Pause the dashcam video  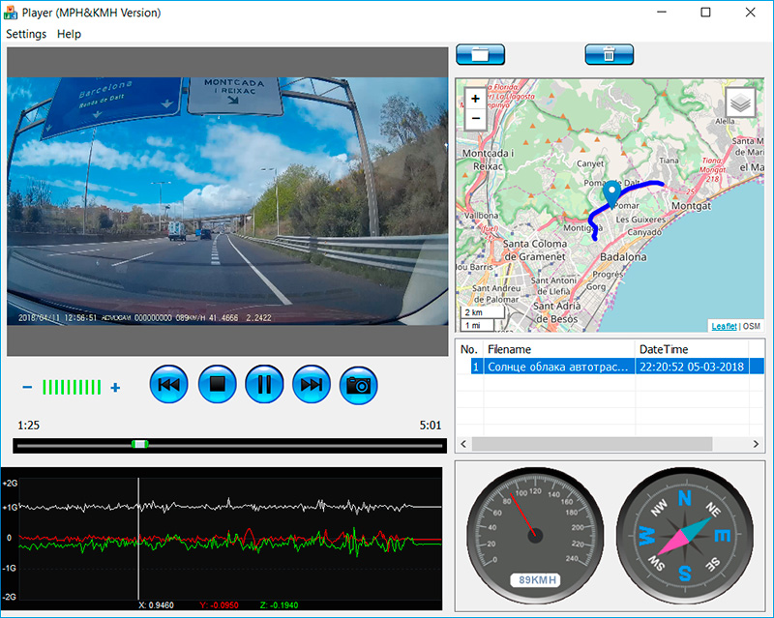(x=264, y=385)
